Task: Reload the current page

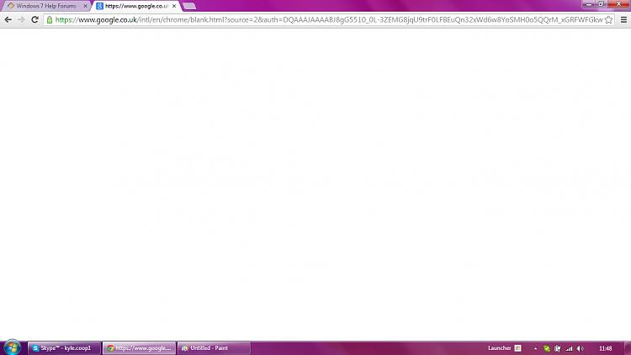Action: point(35,19)
